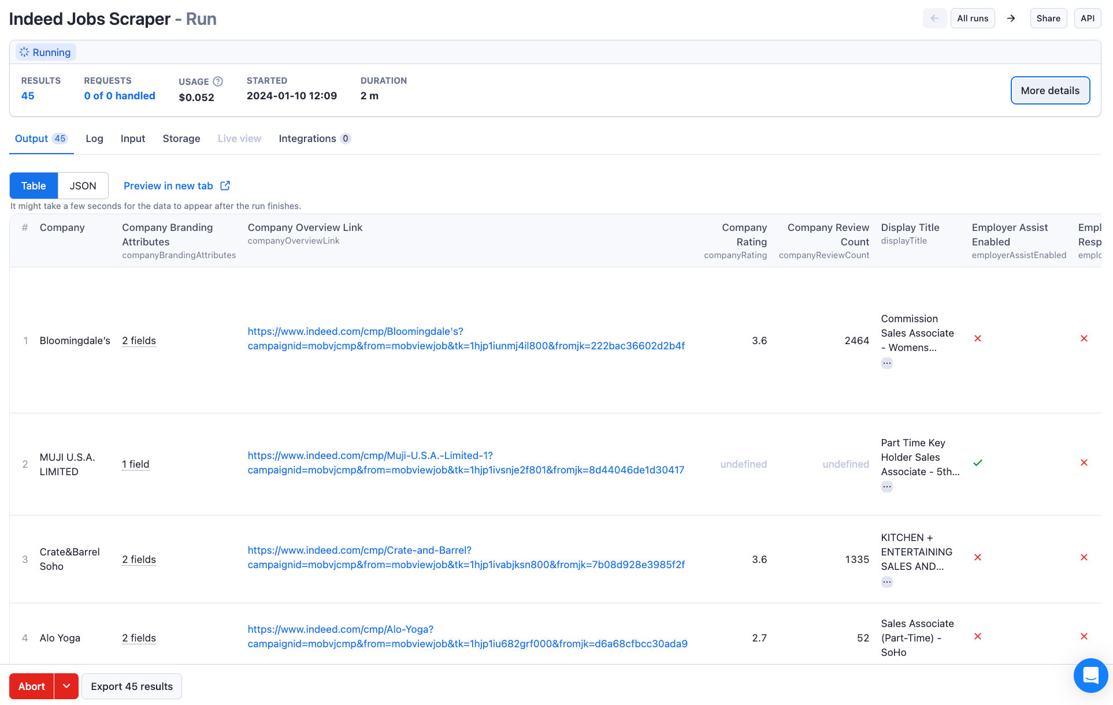Click the spinner icon in the Running badge
This screenshot has width=1113, height=705.
tap(24, 51)
